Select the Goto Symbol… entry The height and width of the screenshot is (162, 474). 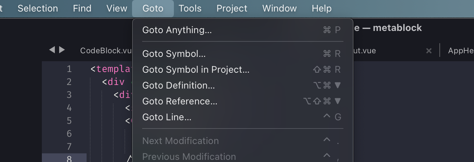(x=174, y=54)
